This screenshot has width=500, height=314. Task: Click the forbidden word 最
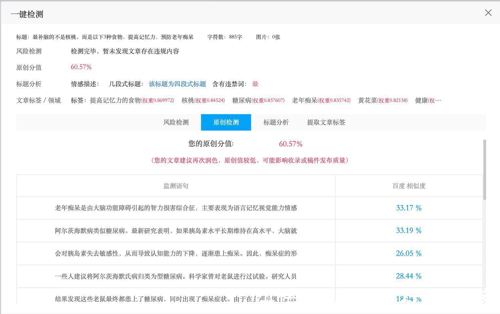point(255,84)
